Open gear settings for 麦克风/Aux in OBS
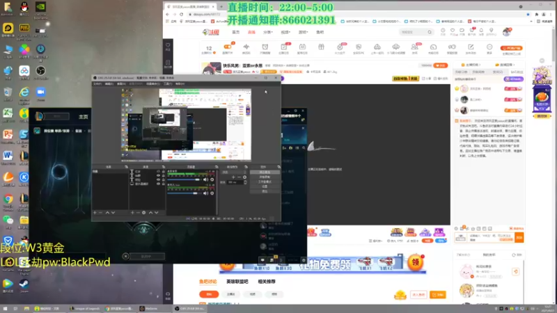The width and height of the screenshot is (557, 313). tap(212, 193)
